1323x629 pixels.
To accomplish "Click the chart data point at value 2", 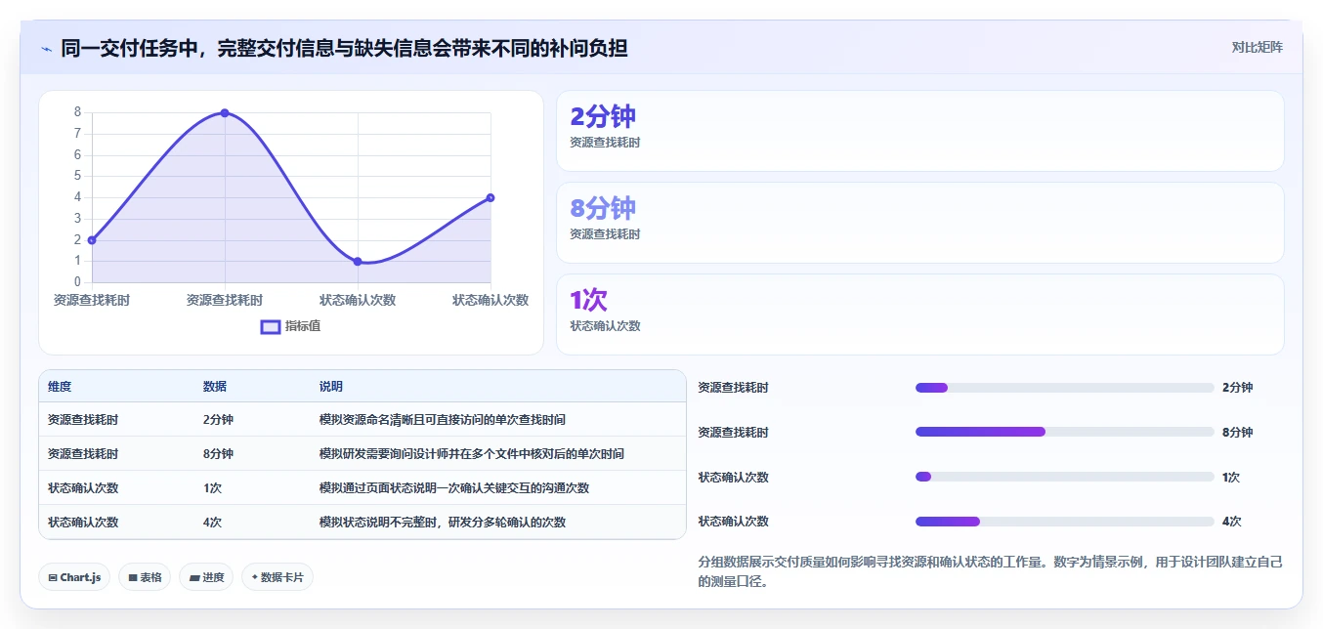I will [x=92, y=240].
